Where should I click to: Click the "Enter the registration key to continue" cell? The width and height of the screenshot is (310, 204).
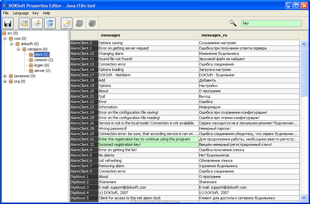point(148,139)
